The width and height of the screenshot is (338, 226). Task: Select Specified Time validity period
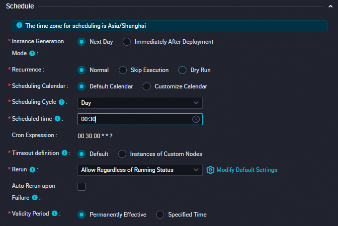[x=160, y=215]
